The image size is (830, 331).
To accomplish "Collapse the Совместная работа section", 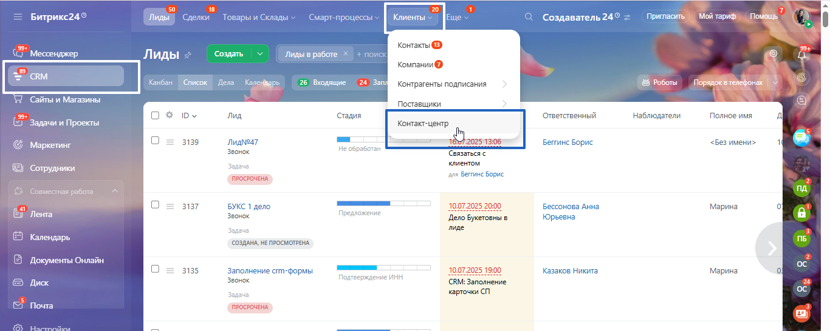I will pos(115,192).
